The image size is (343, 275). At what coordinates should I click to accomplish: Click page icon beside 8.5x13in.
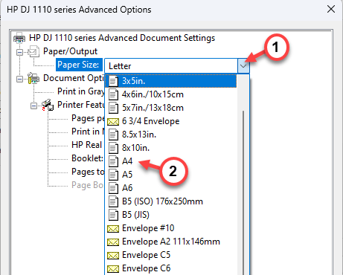coord(113,135)
